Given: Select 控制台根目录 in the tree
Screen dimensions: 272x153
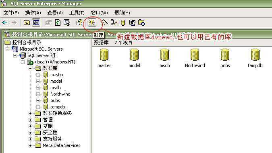Looking at the screenshot, I should [x=27, y=42].
